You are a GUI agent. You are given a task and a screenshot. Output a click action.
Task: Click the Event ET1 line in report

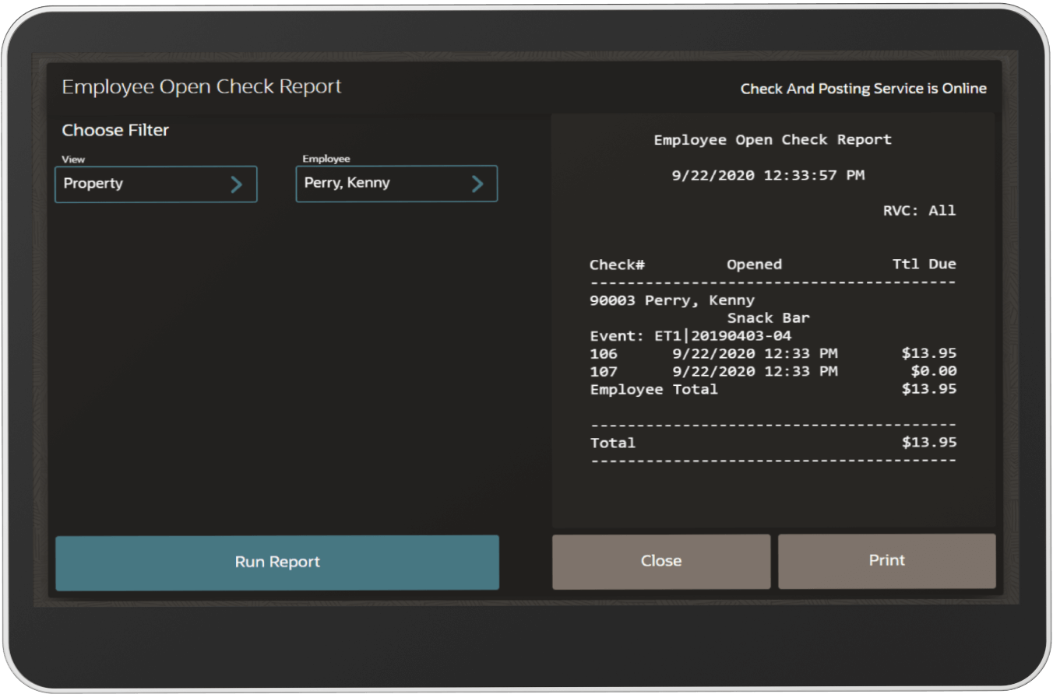pos(690,336)
